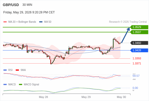Click the blue MACD legend marker

click(x=5, y=85)
